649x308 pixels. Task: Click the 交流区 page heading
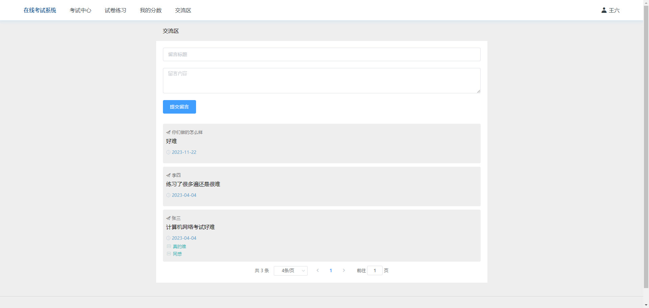coord(171,31)
